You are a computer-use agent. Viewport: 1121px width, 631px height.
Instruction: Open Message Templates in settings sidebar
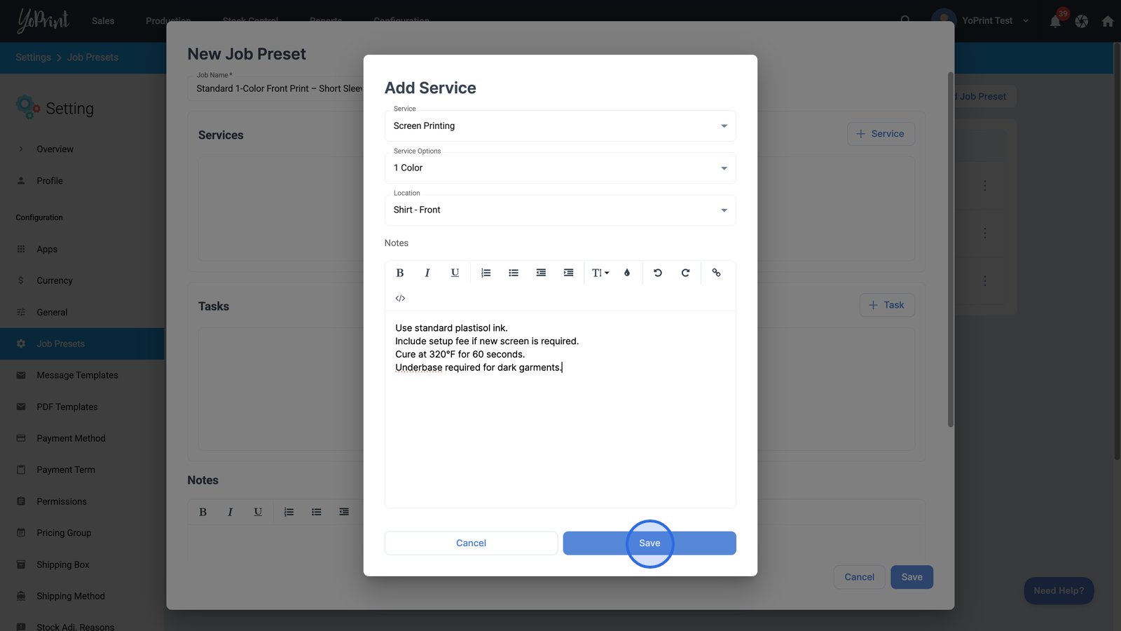pos(82,375)
